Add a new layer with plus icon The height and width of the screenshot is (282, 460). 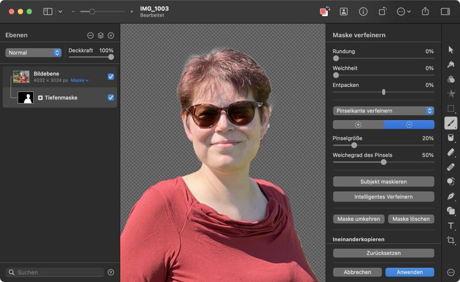[x=111, y=36]
